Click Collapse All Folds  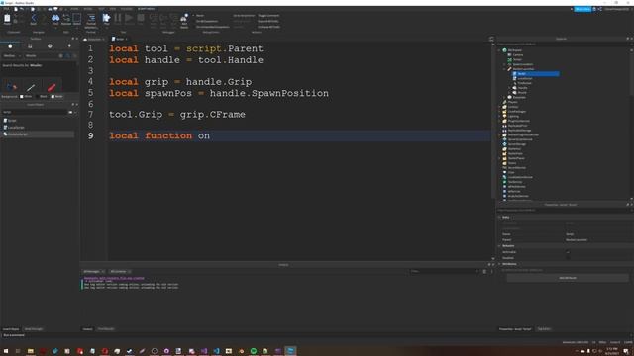tap(268, 27)
